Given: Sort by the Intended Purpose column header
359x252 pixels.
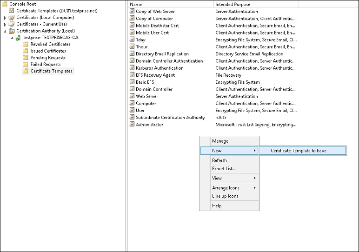Looking at the screenshot, I should click(256, 4).
